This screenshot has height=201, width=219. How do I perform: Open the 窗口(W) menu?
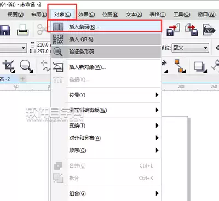[206, 14]
